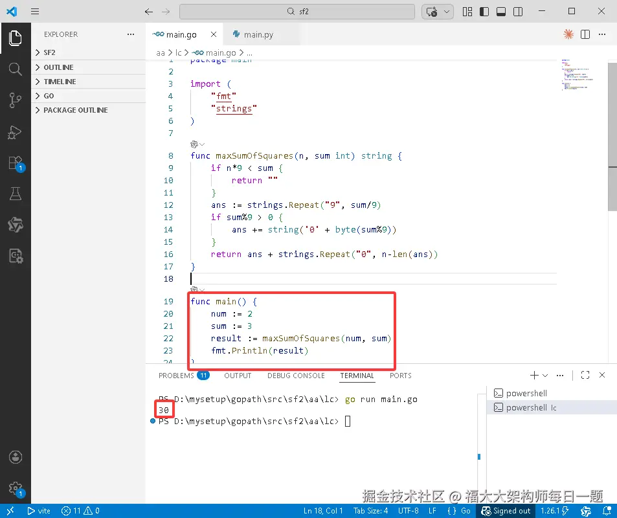Open Accounts icon in activity bar
Screen dimensions: 617x518
pyautogui.click(x=15, y=457)
